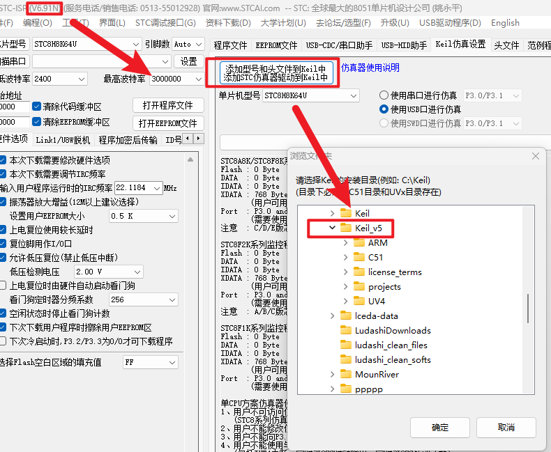This screenshot has width=551, height=452.
Task: Open the STC调试接口(G) menu
Action: (x=165, y=23)
